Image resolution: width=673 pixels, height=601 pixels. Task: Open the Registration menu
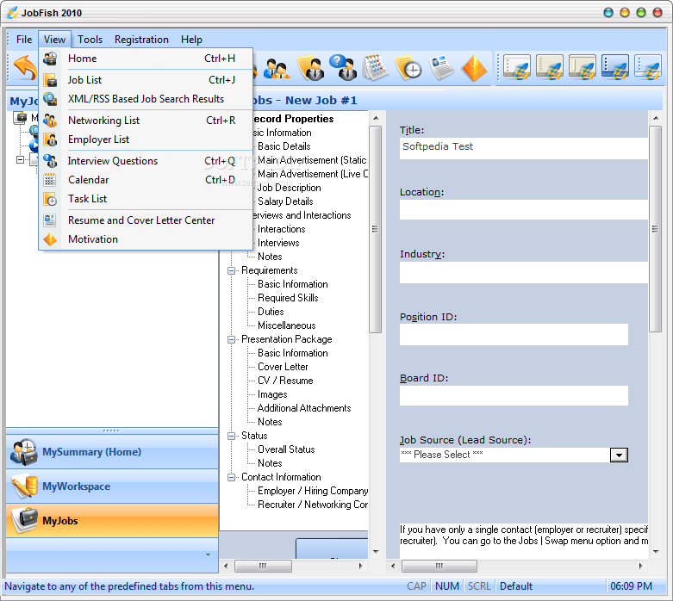point(141,40)
